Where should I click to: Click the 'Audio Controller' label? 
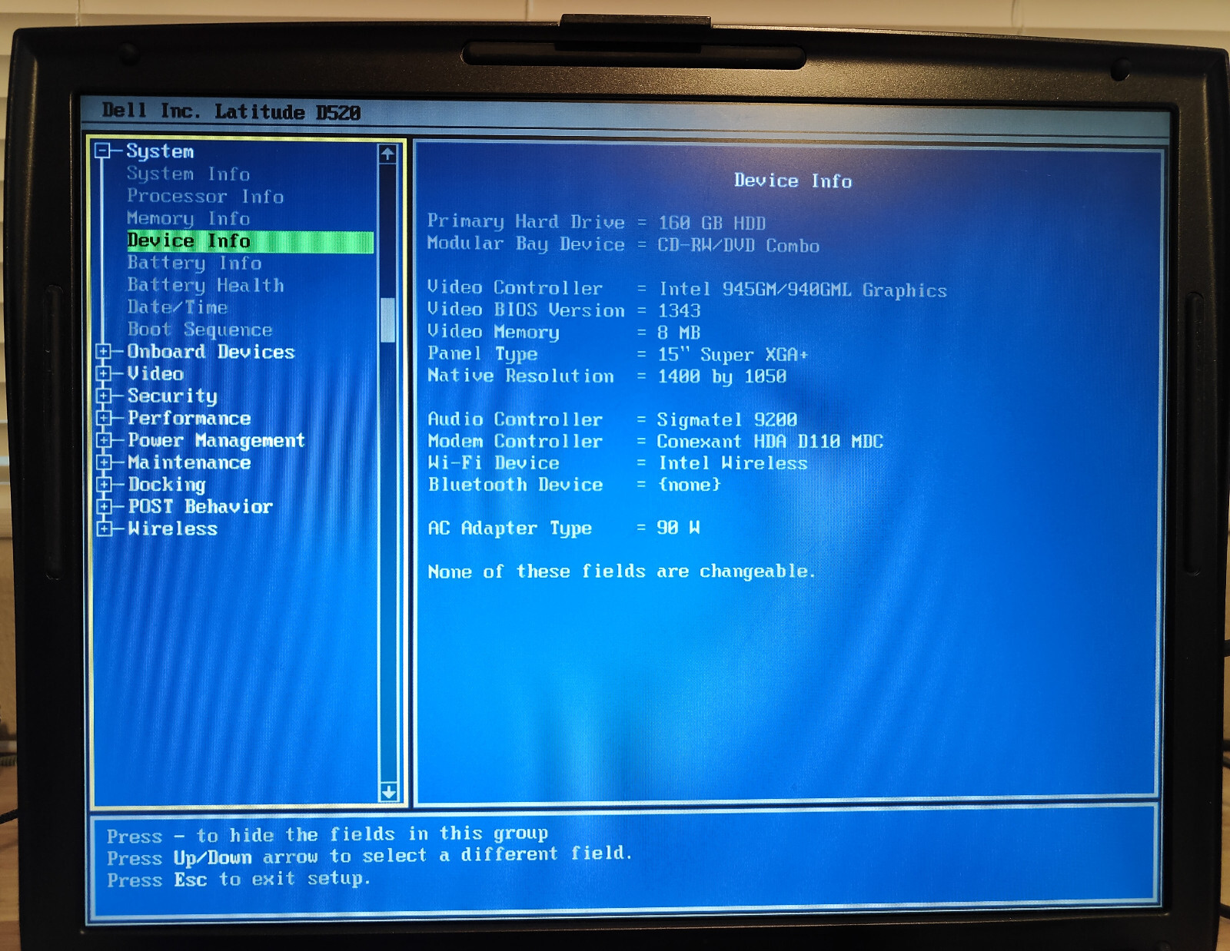(515, 419)
